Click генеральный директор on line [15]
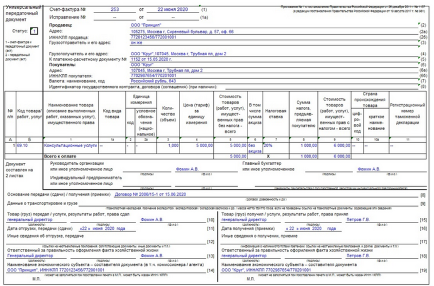 [x=244, y=220]
